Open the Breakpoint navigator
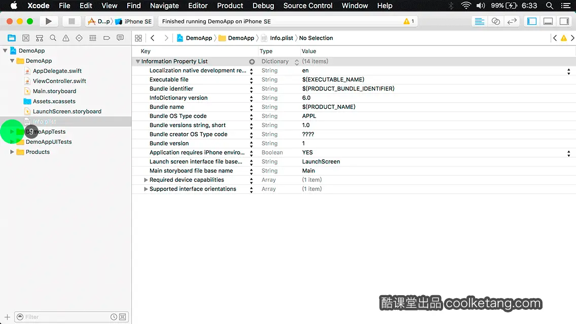This screenshot has width=576, height=324. pyautogui.click(x=106, y=38)
